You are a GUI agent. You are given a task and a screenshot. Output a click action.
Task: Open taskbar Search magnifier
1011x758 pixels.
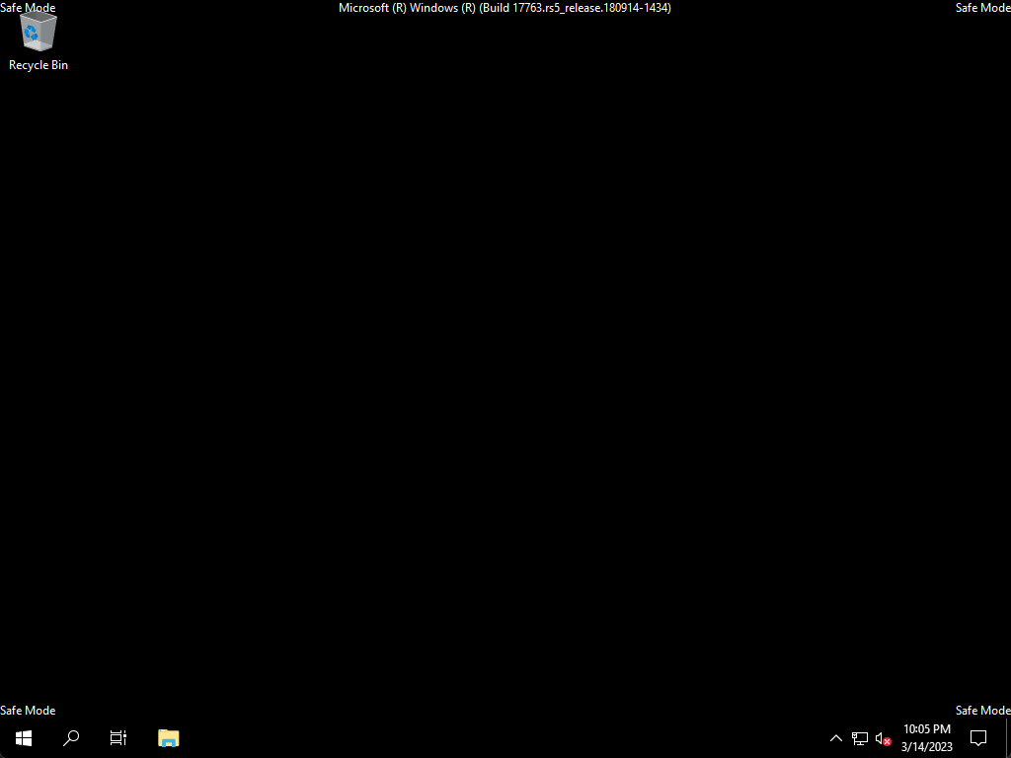click(x=71, y=738)
